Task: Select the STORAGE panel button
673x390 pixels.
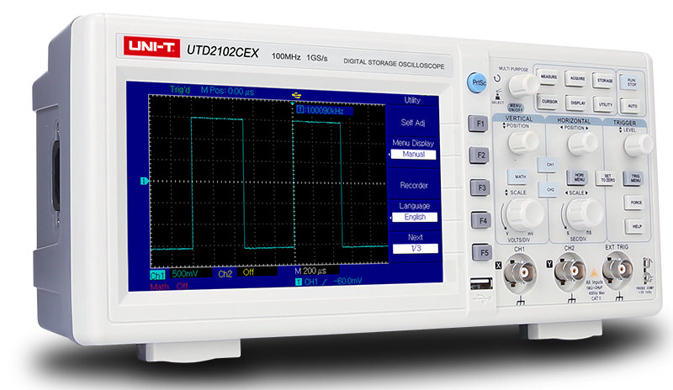Action: pos(604,81)
